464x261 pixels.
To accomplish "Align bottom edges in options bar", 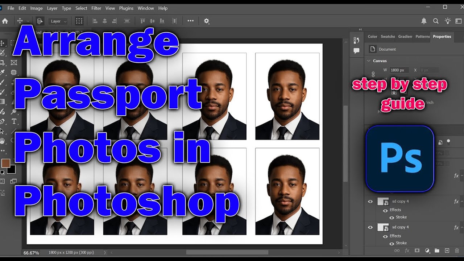I will click(x=163, y=21).
